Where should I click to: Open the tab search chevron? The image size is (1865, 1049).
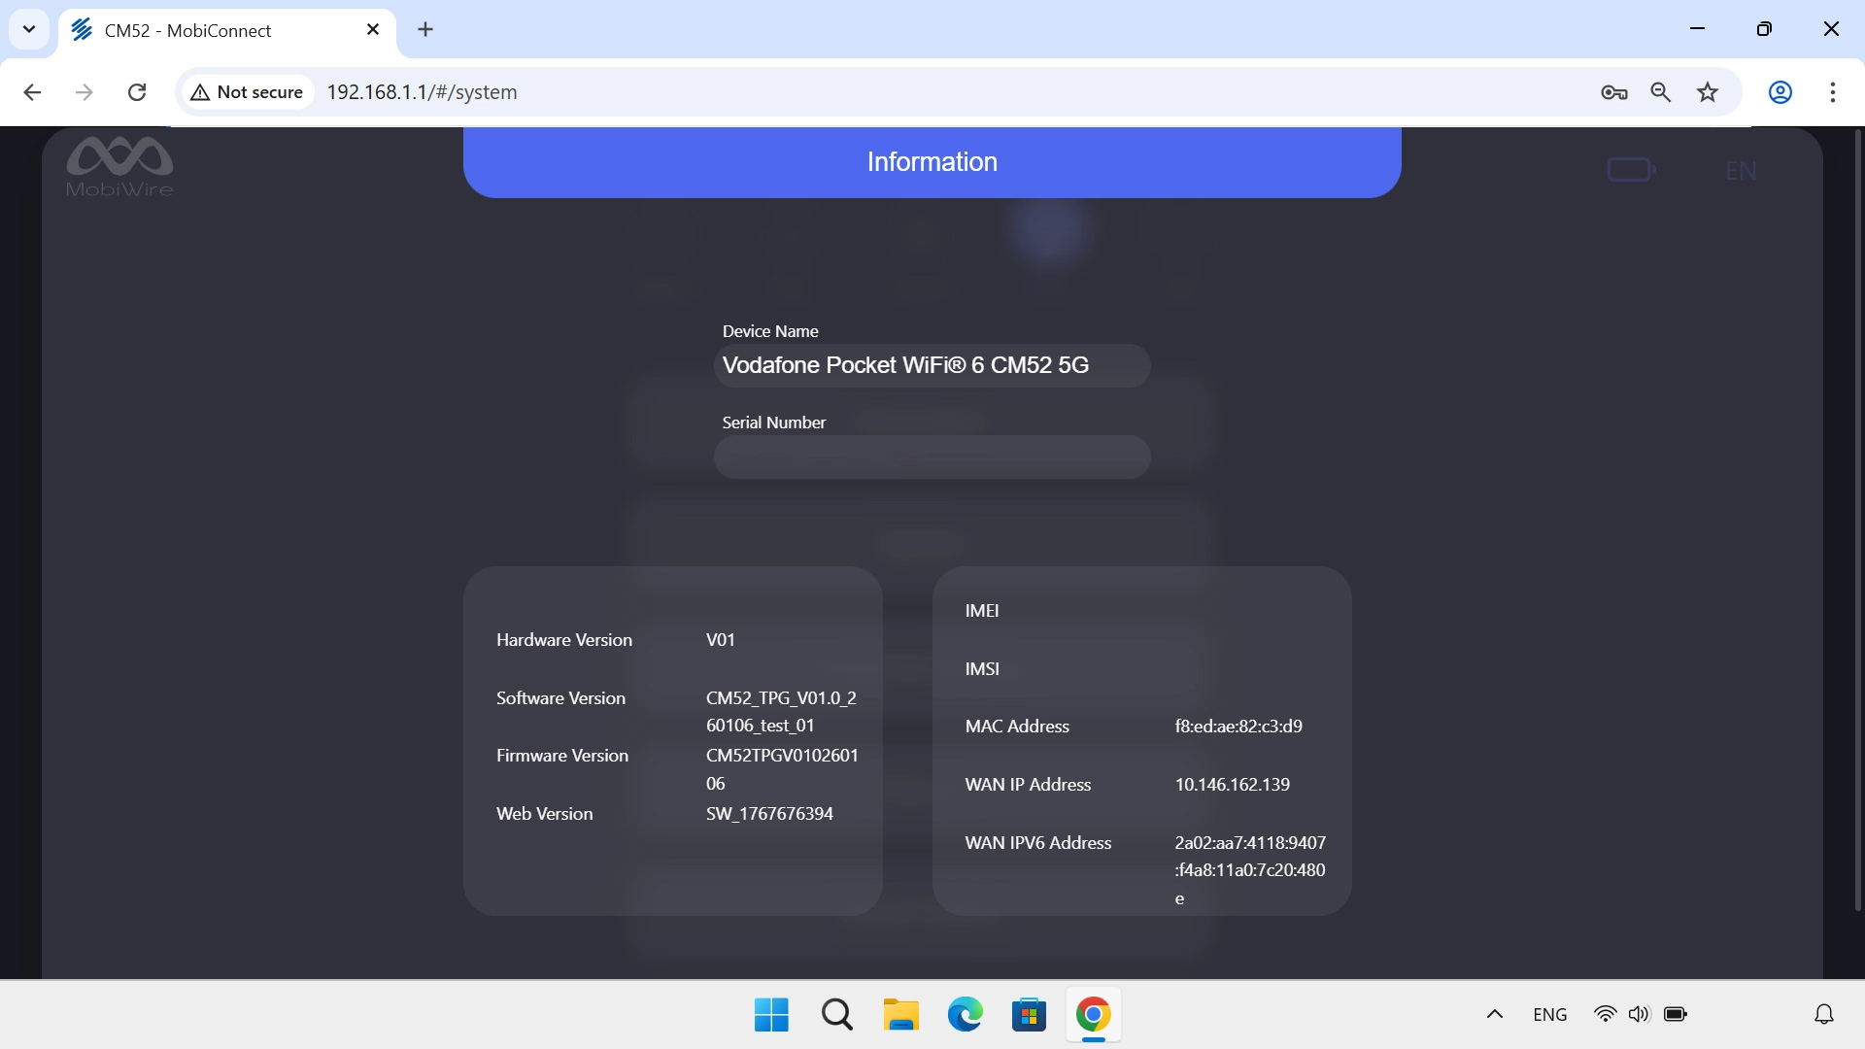(x=28, y=29)
